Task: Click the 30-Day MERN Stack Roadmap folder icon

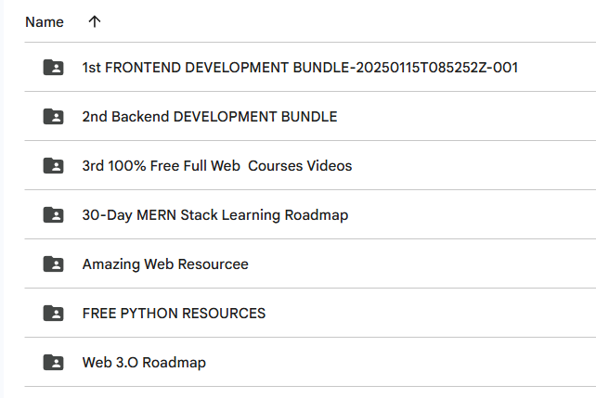Action: [x=53, y=214]
